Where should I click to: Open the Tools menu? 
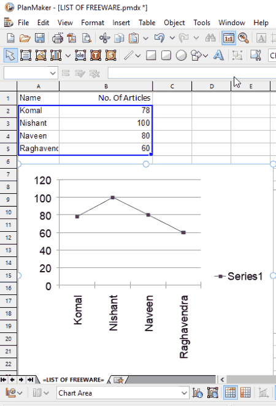202,23
